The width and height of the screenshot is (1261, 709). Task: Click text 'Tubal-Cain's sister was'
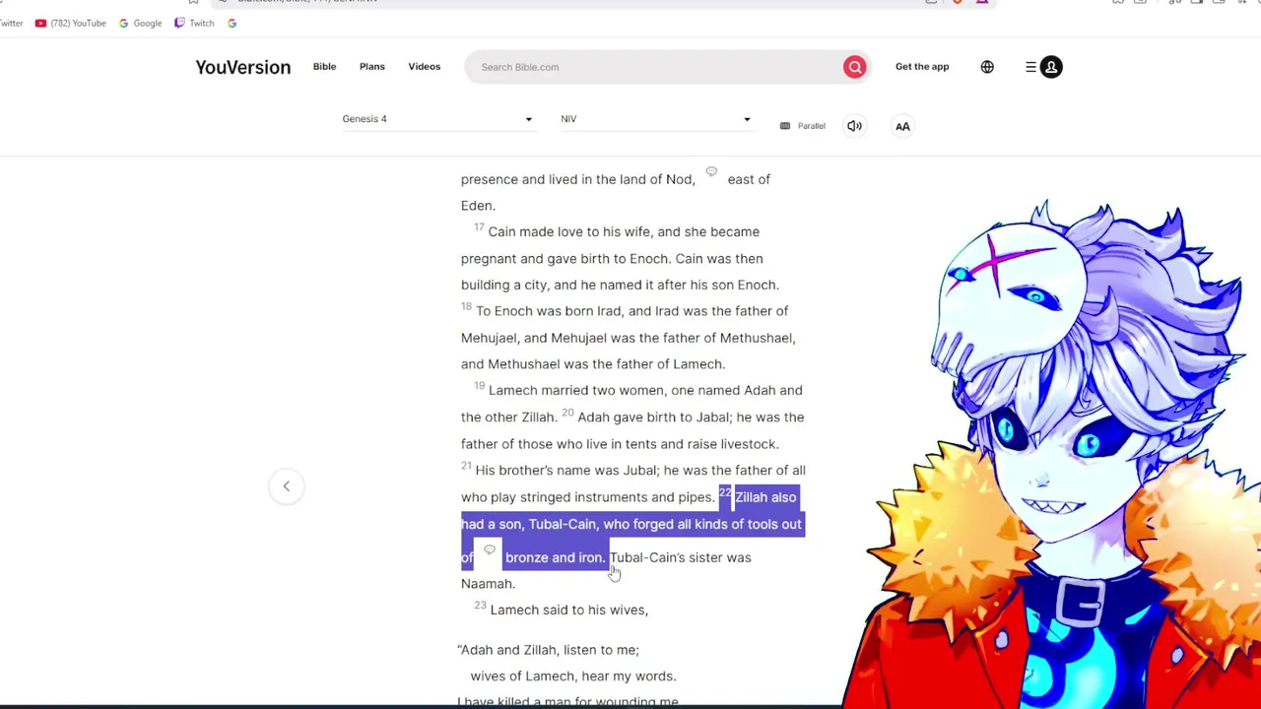coord(680,557)
